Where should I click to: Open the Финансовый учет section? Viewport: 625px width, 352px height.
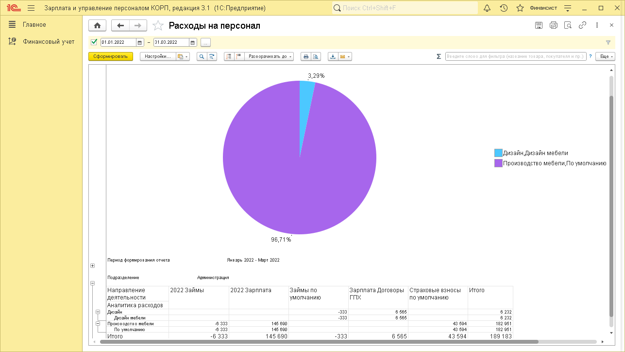coord(49,42)
